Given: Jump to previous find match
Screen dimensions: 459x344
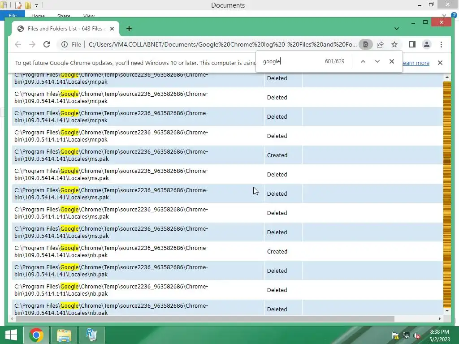Looking at the screenshot, I should [x=363, y=61].
